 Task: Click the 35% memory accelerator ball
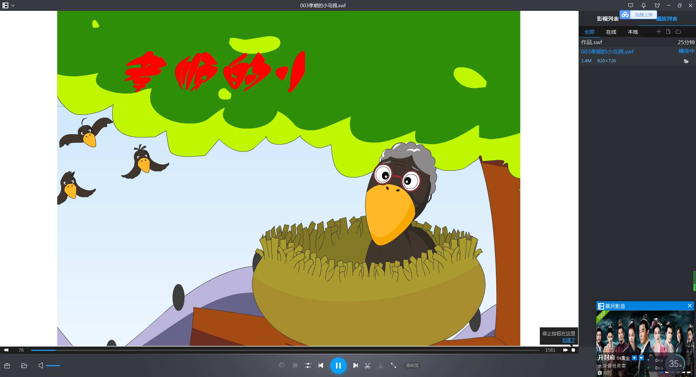click(x=675, y=364)
